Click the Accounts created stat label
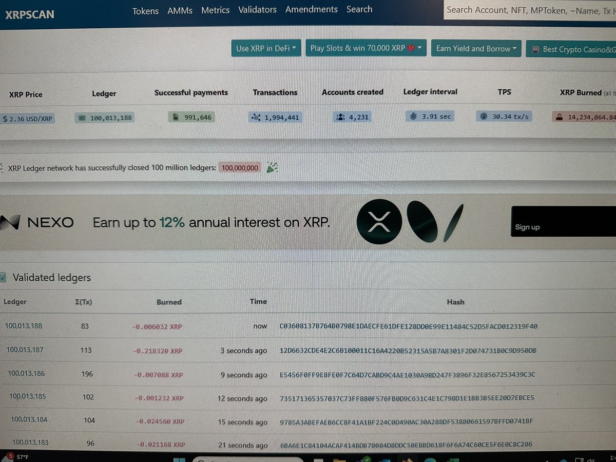 (353, 92)
